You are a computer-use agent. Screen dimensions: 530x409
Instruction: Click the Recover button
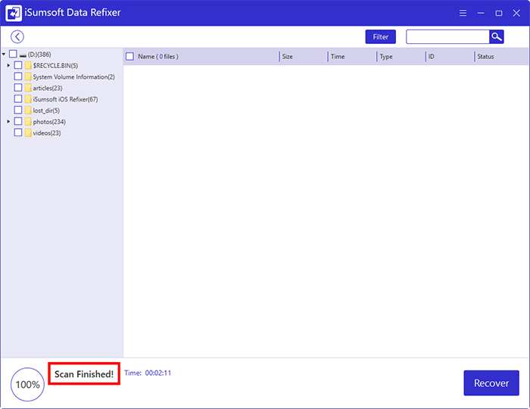point(491,382)
